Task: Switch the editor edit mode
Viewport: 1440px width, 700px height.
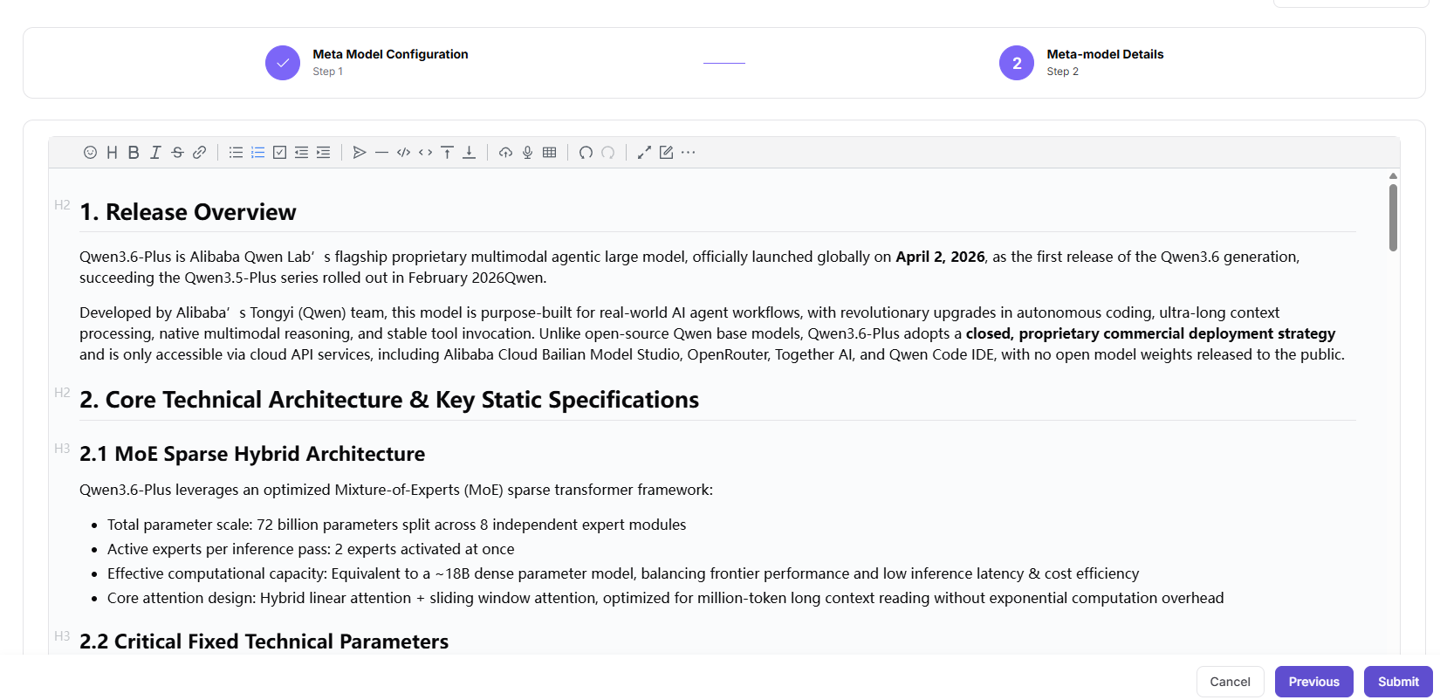Action: (666, 153)
